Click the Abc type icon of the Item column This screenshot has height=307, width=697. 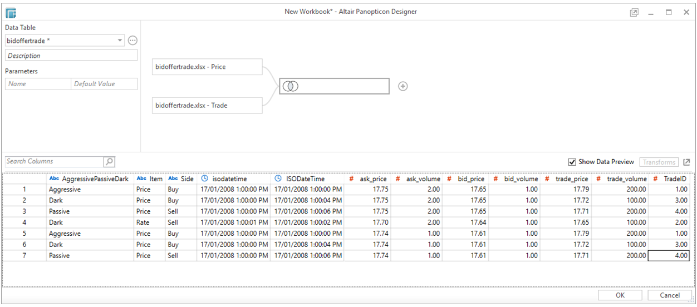(x=141, y=179)
